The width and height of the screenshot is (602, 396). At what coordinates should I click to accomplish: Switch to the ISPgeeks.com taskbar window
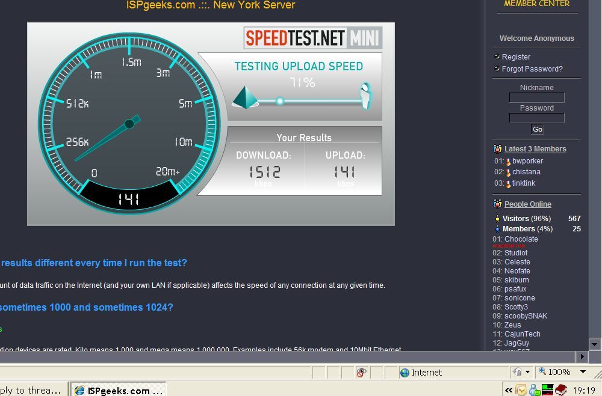[x=119, y=390]
